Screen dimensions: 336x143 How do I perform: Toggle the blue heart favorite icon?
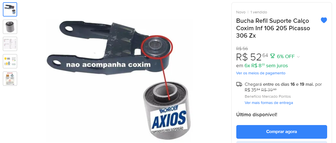pos(324,20)
